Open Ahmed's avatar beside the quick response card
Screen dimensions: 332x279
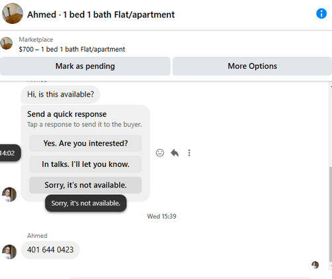9,195
